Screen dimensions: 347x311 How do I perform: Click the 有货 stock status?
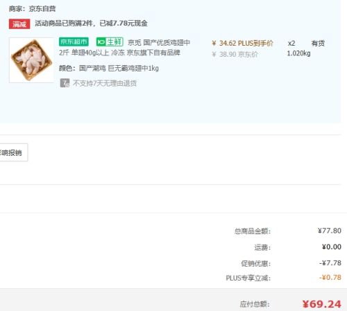click(x=318, y=43)
